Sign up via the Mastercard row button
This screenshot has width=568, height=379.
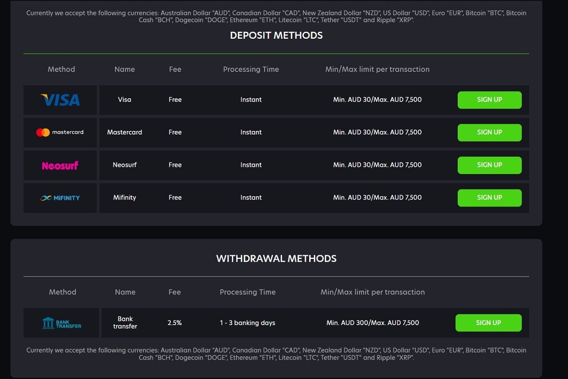(489, 132)
